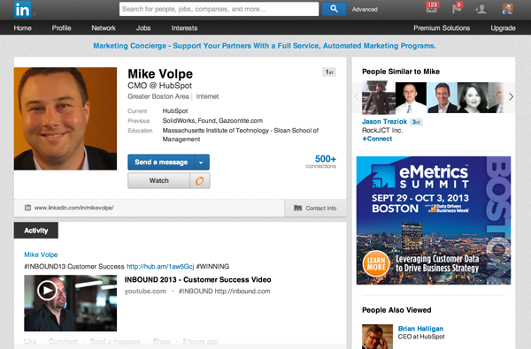531x349 pixels.
Task: Click the Upgrade link
Action: 504,28
